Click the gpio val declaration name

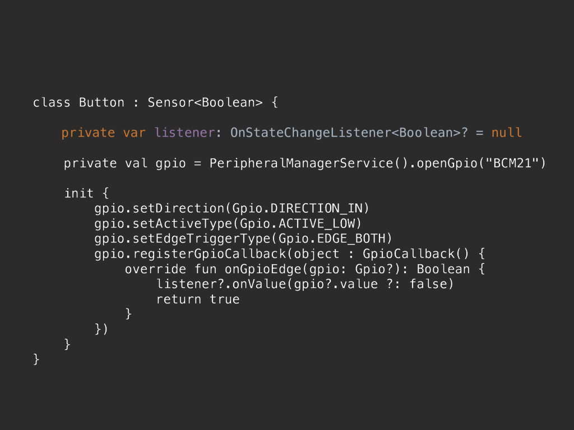click(170, 163)
